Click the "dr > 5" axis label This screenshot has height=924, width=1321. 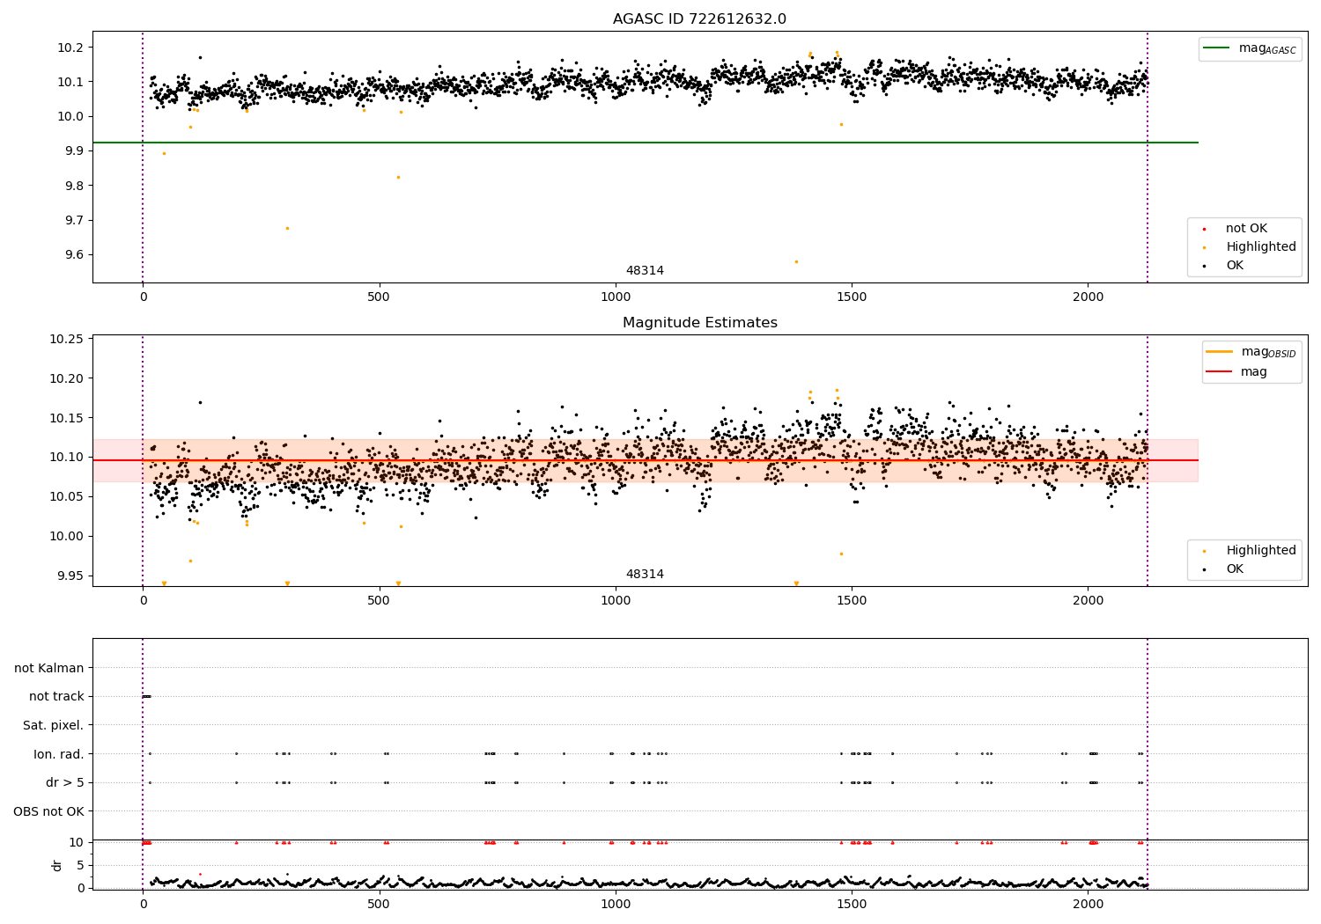pos(65,783)
